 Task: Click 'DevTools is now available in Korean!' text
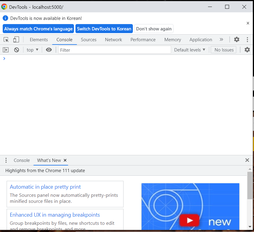click(46, 18)
